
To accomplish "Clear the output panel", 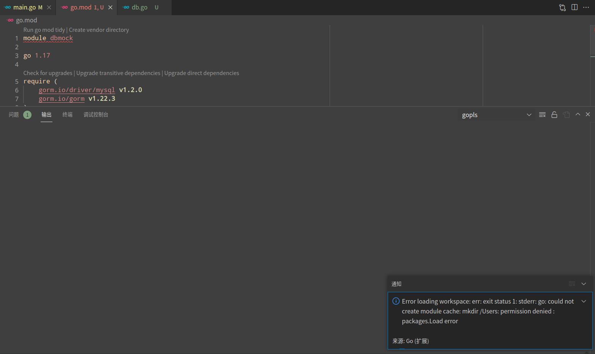I will [542, 114].
